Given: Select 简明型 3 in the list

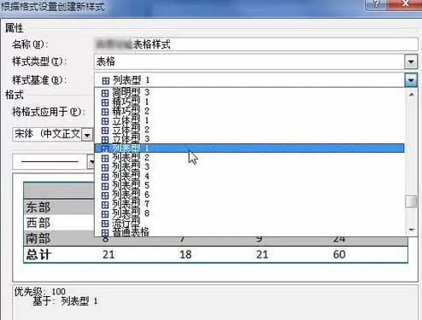Looking at the screenshot, I should [249, 92].
